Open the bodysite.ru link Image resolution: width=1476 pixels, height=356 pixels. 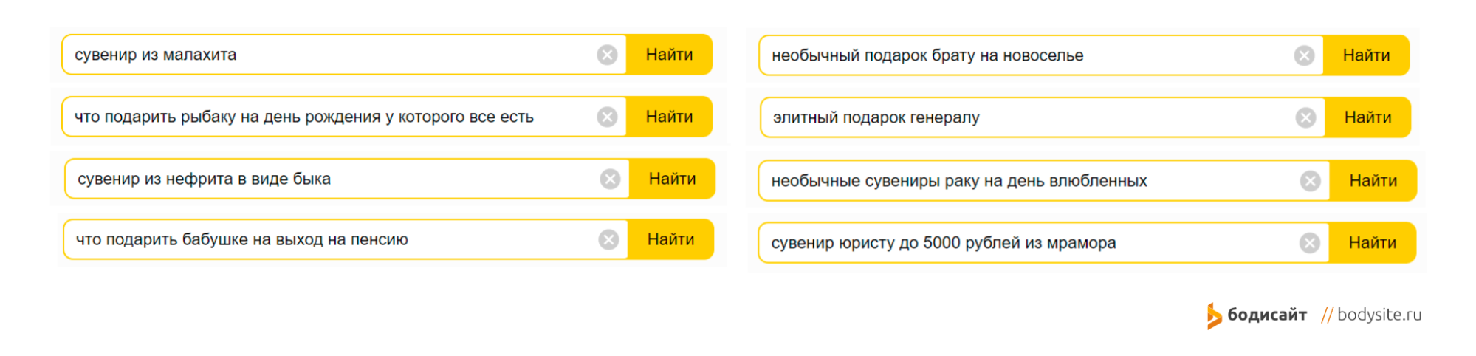[x=1379, y=315]
